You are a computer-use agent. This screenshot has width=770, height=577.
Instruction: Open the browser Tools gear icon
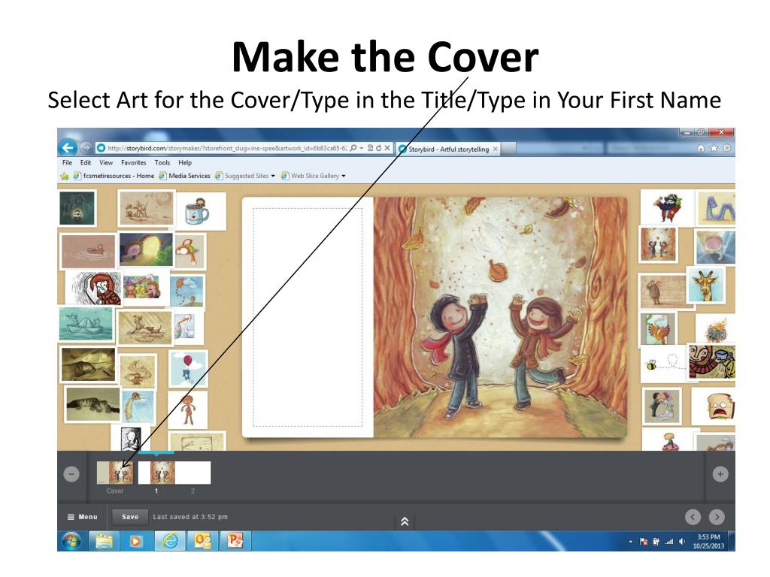727,148
